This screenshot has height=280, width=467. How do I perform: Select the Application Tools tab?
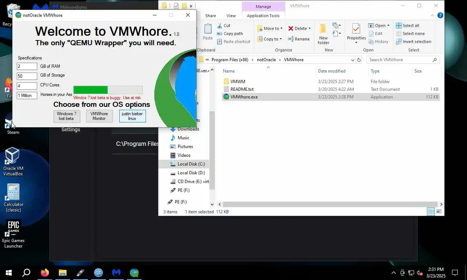click(263, 16)
